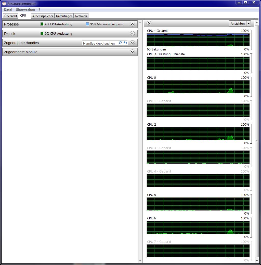Click the Zugeordnete Module header label
The image size is (261, 265).
(21, 52)
